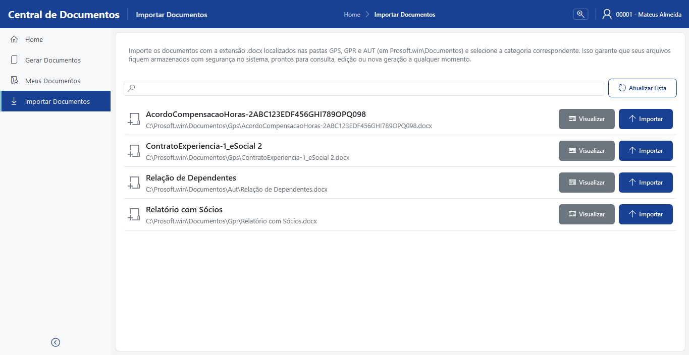Click the Central de Documentos title
Image resolution: width=689 pixels, height=355 pixels.
pyautogui.click(x=64, y=15)
